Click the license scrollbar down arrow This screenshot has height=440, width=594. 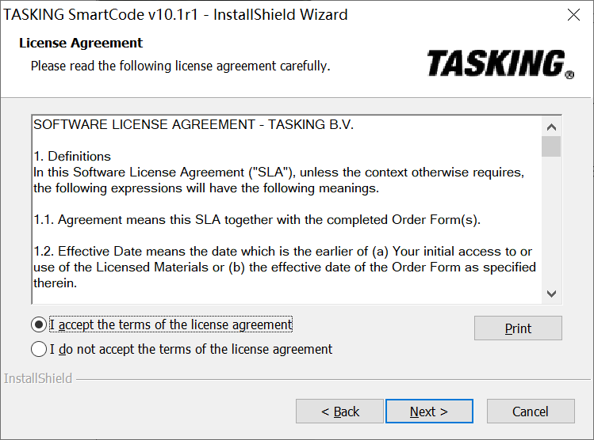[x=551, y=294]
